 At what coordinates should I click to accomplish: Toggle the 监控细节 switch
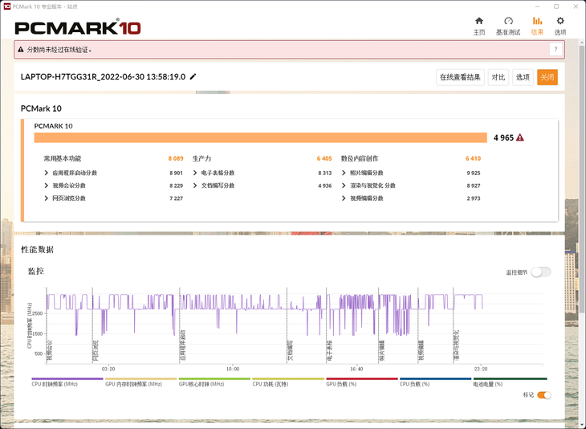(x=540, y=272)
